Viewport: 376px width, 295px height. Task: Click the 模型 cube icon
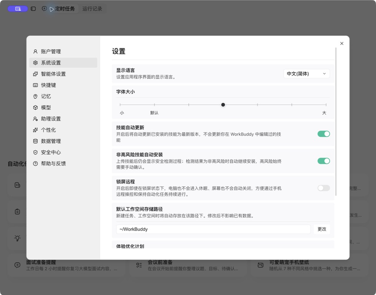tap(35, 108)
